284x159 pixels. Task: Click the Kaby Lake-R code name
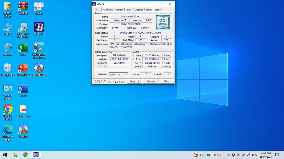pos(120,20)
